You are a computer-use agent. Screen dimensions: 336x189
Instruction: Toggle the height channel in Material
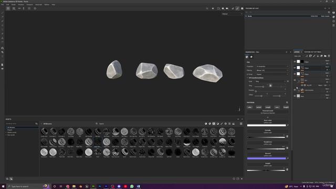(x=286, y=107)
